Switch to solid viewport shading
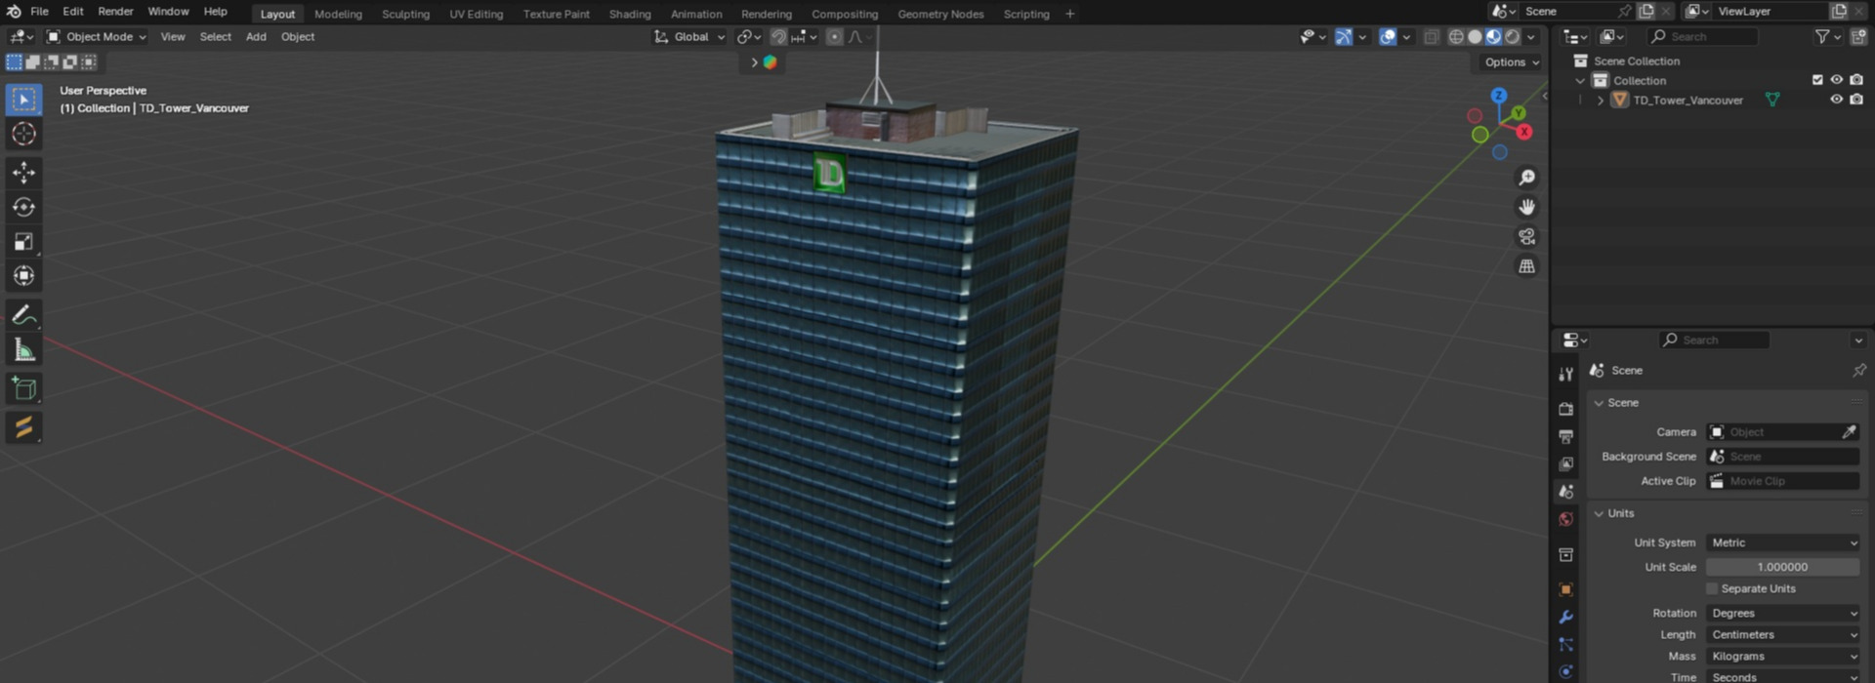Screen dimensions: 1875x683 click(1475, 37)
